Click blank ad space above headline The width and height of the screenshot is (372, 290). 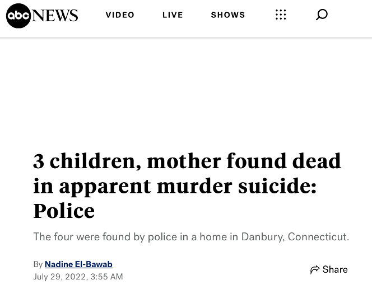click(x=186, y=92)
